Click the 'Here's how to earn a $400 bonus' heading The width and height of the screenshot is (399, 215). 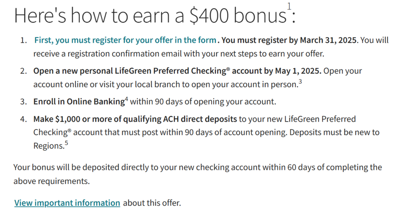click(x=155, y=15)
